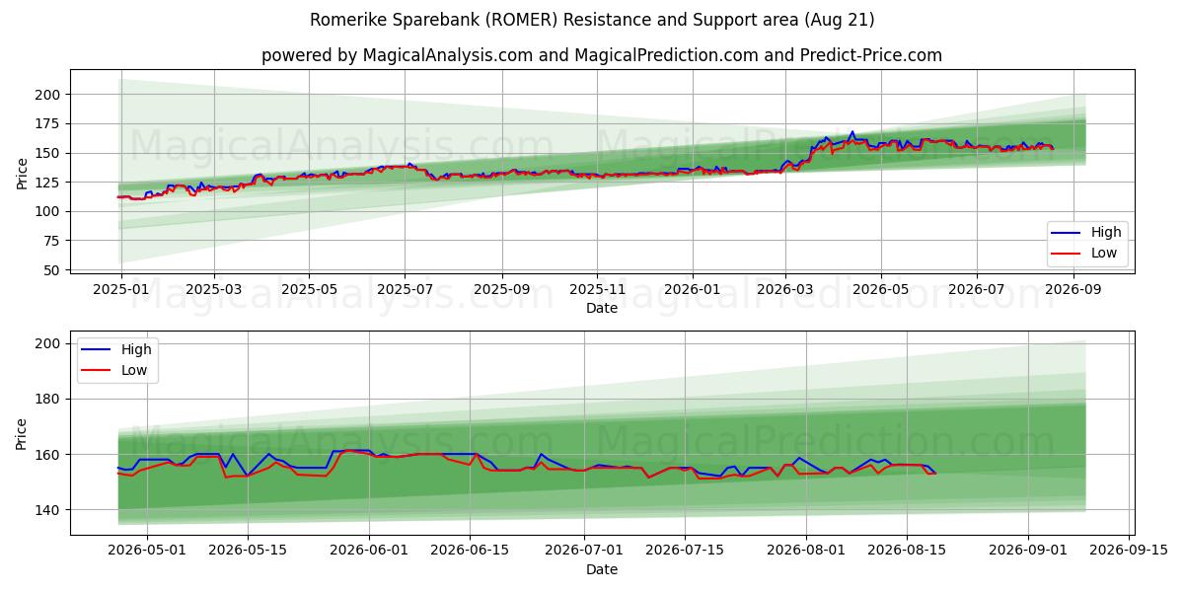Click the '2026-09-15' x-axis label
Screen dimensions: 1184x592
1129,551
